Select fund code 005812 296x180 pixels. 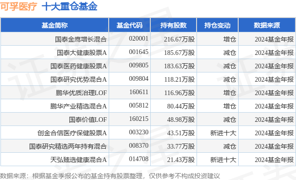(x=139, y=105)
